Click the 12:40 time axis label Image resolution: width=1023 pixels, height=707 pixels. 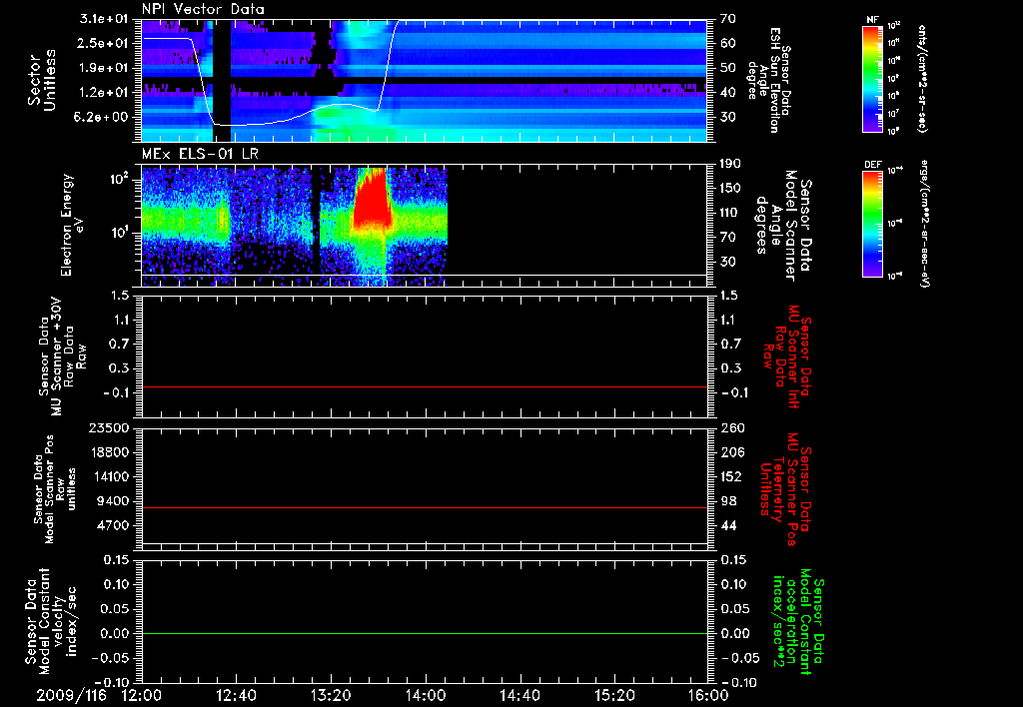click(236, 695)
